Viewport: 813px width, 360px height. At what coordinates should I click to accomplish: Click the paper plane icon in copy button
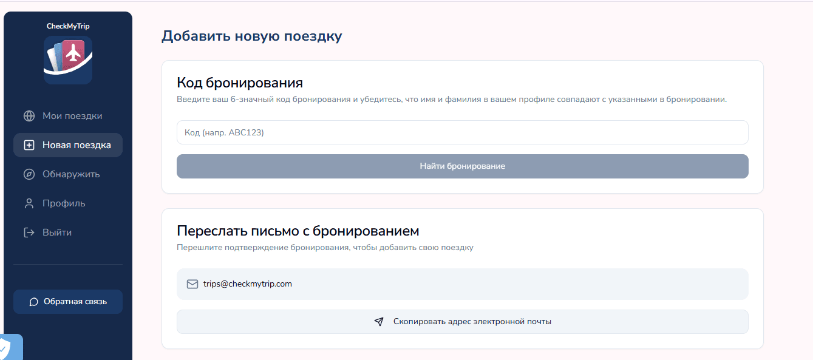click(x=379, y=322)
